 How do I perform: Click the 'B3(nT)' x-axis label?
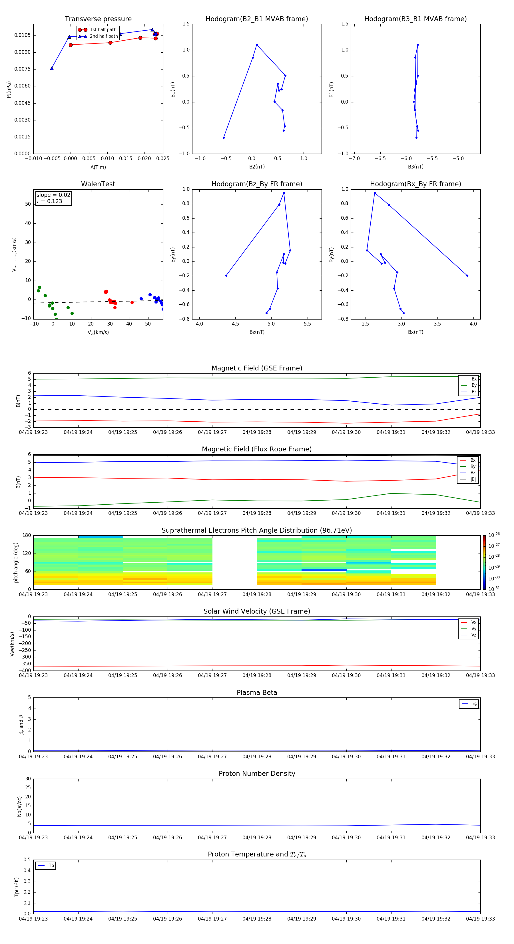415,167
